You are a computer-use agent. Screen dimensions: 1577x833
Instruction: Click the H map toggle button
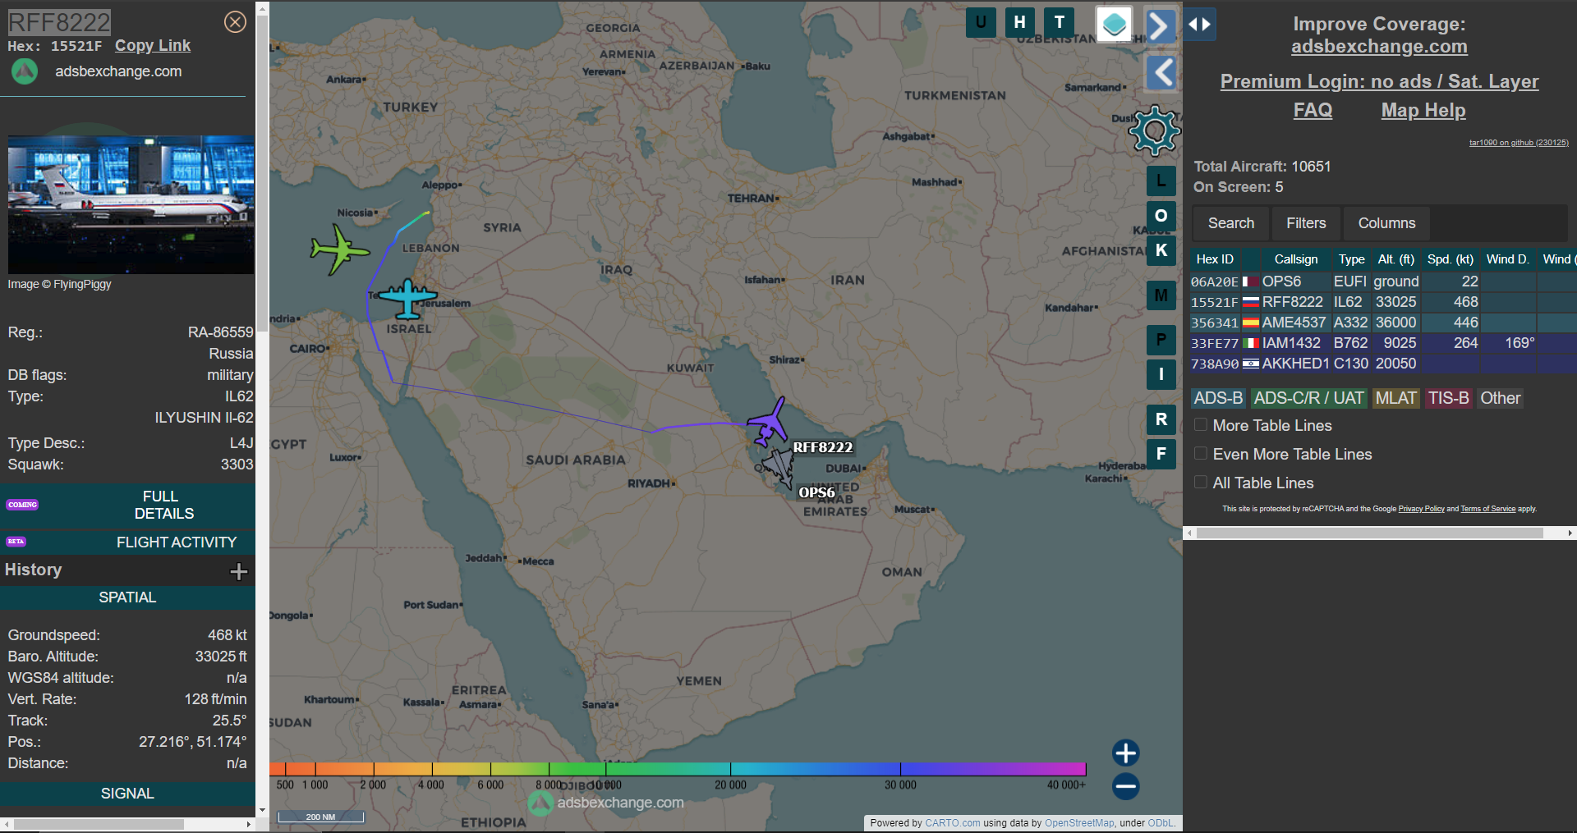(1019, 22)
